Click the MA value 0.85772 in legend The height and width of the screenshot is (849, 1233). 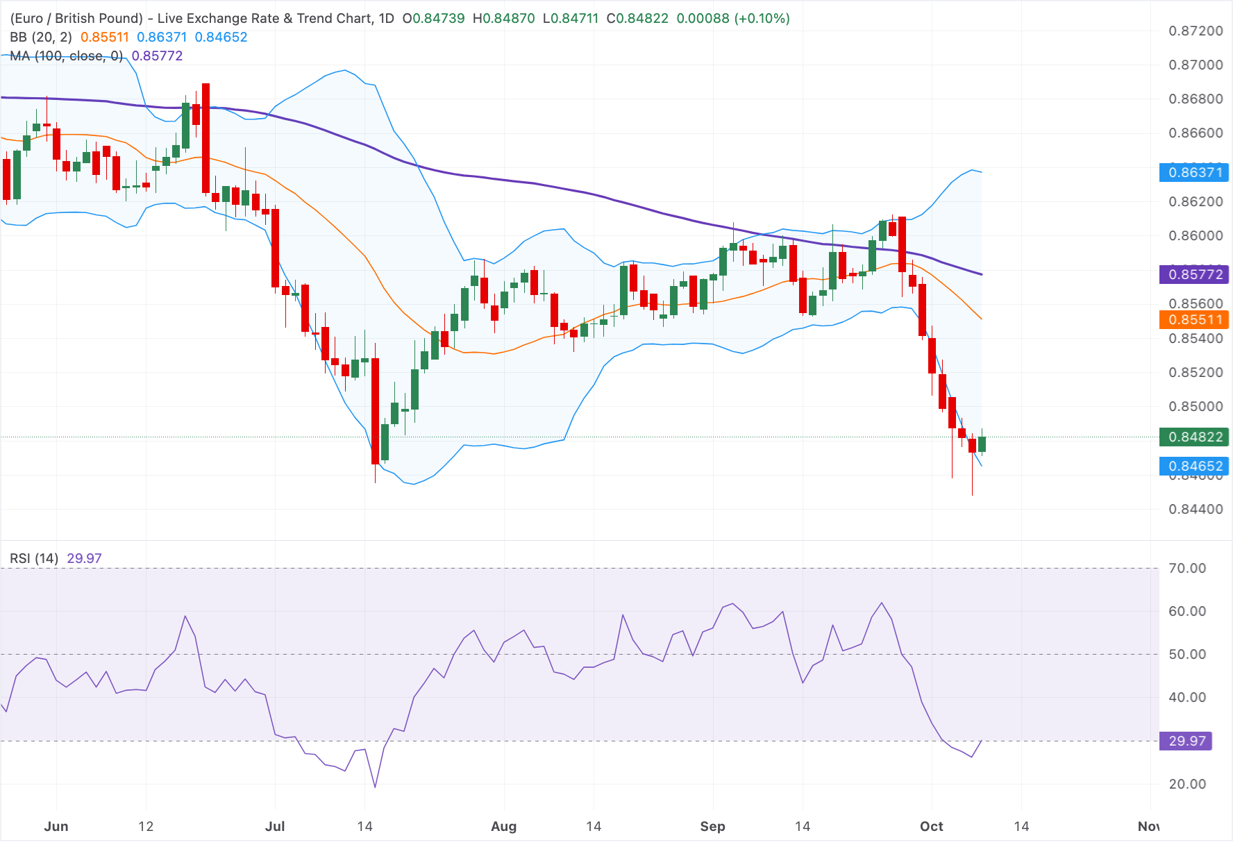[x=157, y=56]
